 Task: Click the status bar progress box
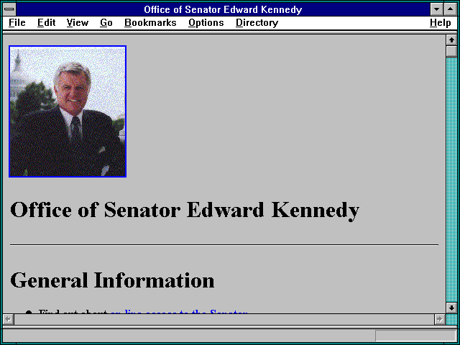pyautogui.click(x=415, y=336)
